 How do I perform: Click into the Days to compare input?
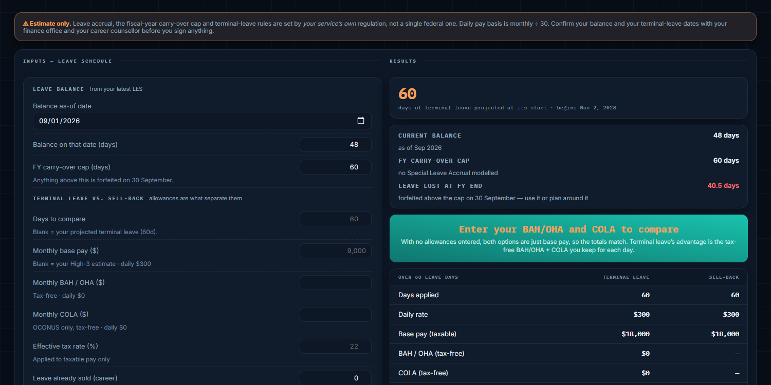point(336,219)
